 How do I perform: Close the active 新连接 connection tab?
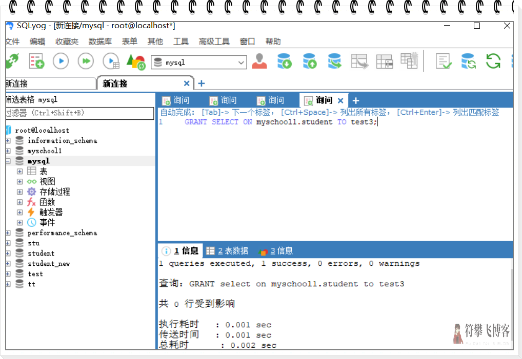(187, 83)
